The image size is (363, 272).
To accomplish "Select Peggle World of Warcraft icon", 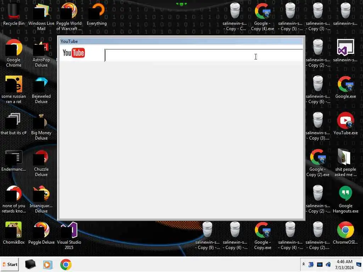I will (x=69, y=16).
